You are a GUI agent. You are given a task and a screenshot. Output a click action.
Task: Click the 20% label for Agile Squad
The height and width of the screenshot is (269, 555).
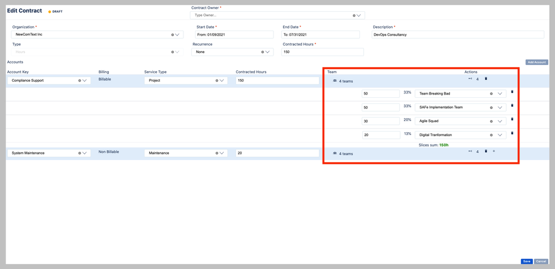407,120
